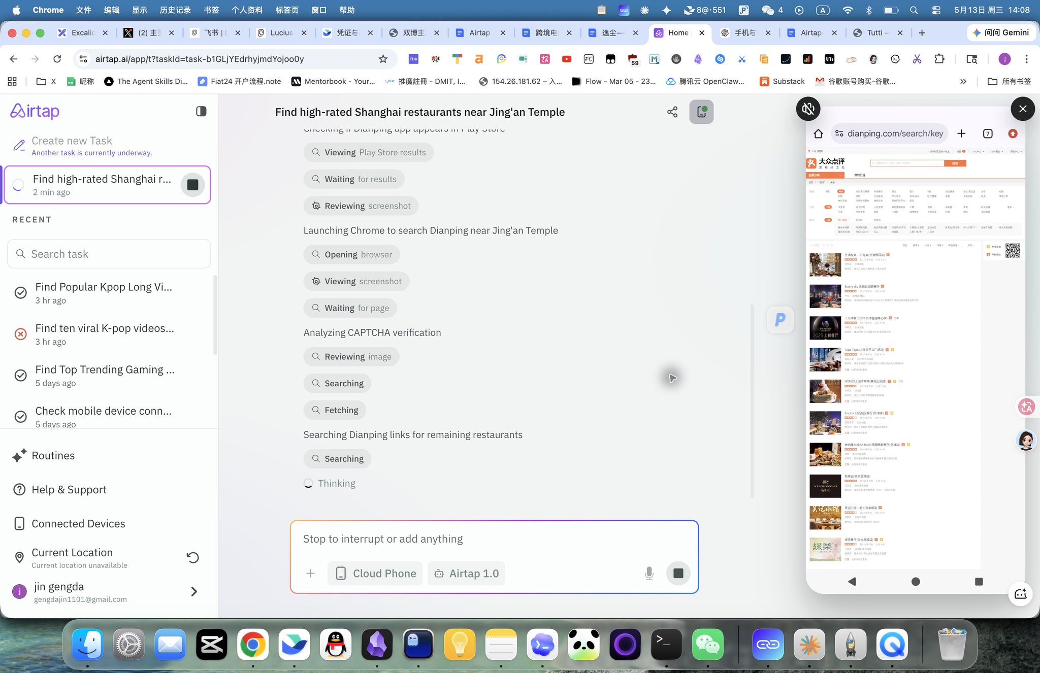The width and height of the screenshot is (1040, 673).
Task: Open the Substack bookmark
Action: [782, 81]
